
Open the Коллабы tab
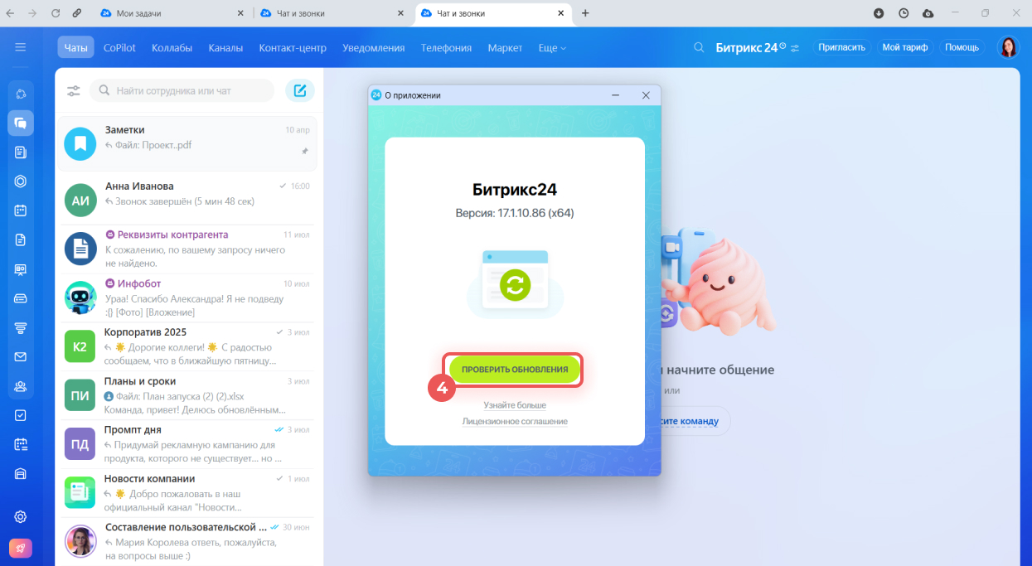coord(172,48)
